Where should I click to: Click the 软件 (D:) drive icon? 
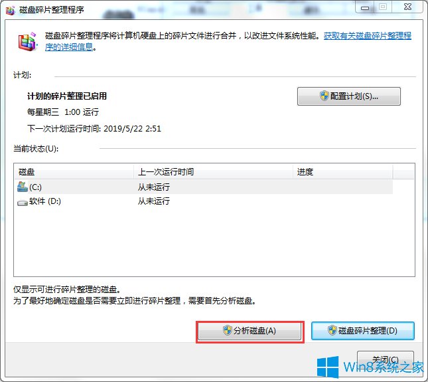point(23,203)
